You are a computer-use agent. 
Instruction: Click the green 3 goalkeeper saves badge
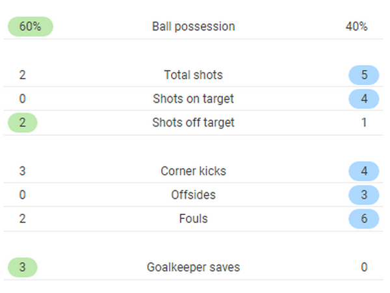coord(23,267)
